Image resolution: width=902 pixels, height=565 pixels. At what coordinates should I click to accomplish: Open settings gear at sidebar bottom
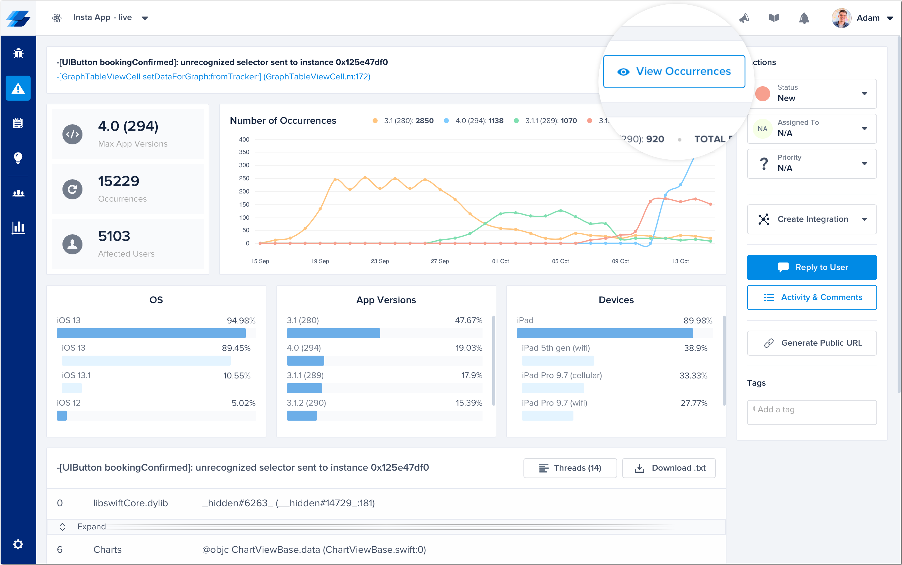(18, 544)
